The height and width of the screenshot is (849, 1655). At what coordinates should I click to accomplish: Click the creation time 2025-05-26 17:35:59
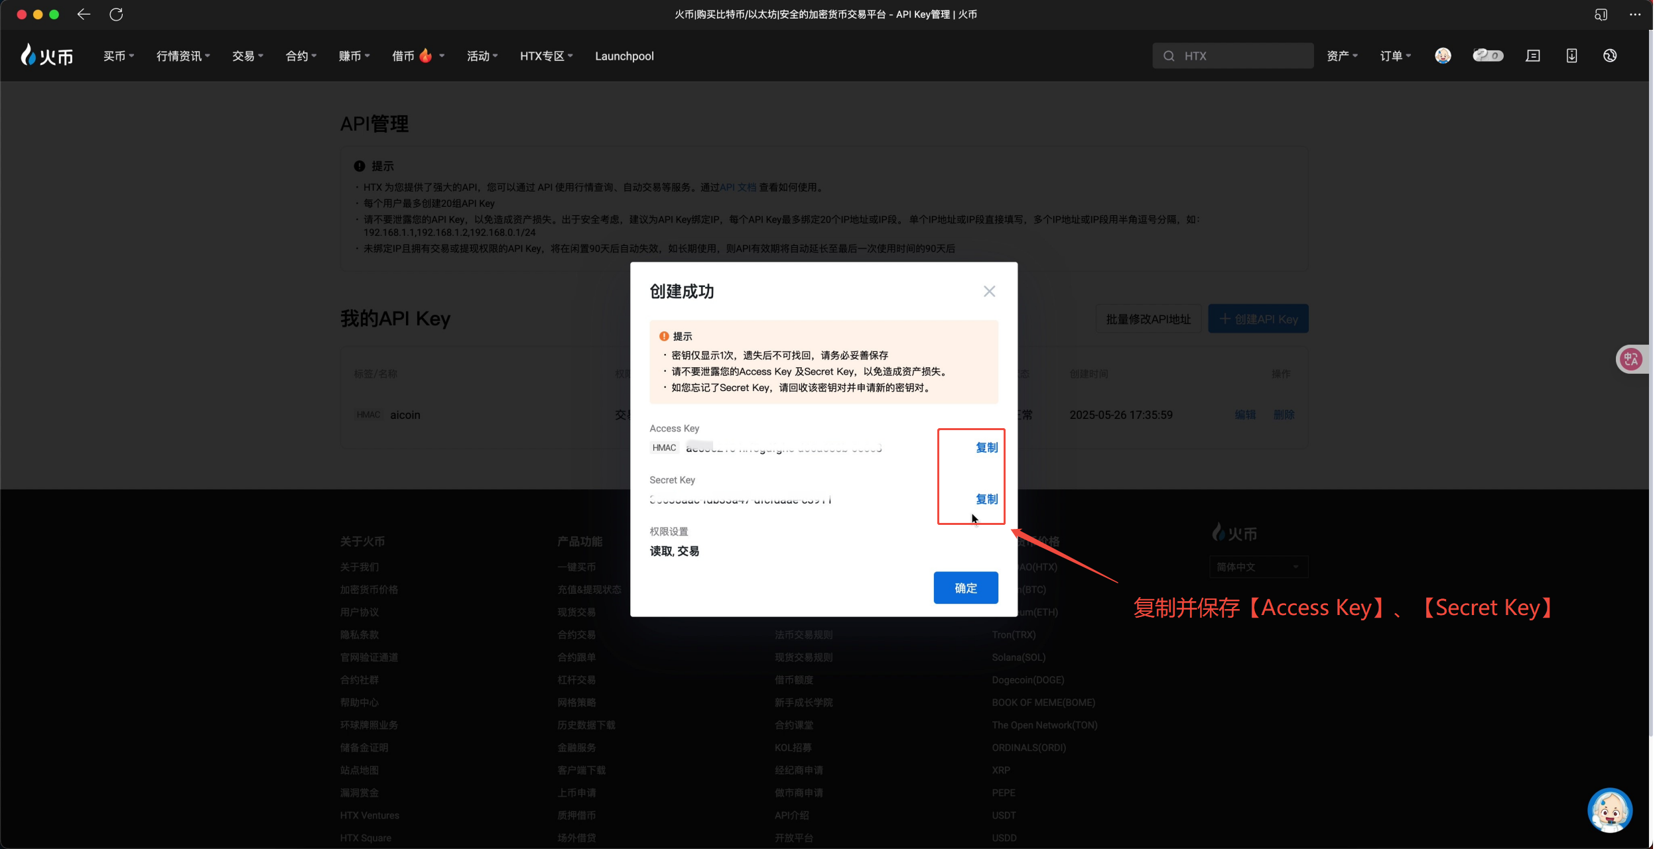pyautogui.click(x=1120, y=416)
